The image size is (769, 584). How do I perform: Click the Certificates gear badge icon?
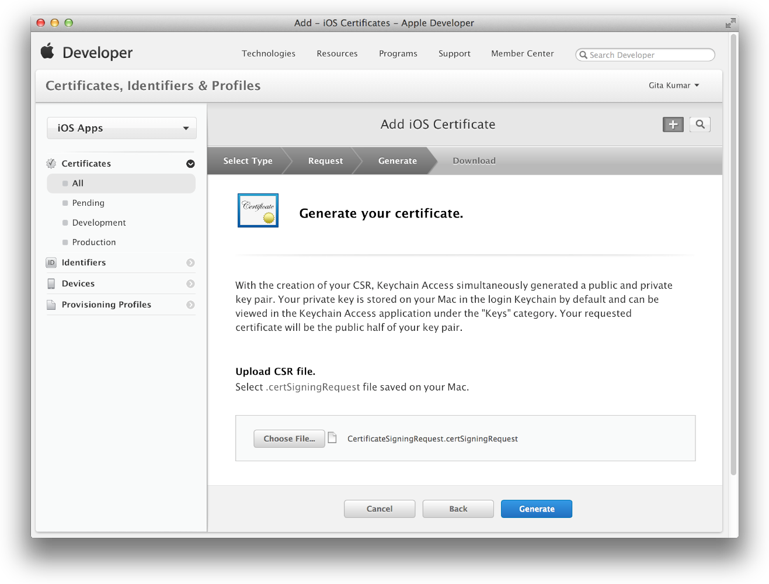click(x=51, y=164)
